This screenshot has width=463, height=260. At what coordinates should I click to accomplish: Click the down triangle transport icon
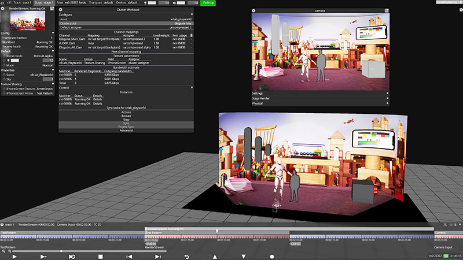[243, 257]
